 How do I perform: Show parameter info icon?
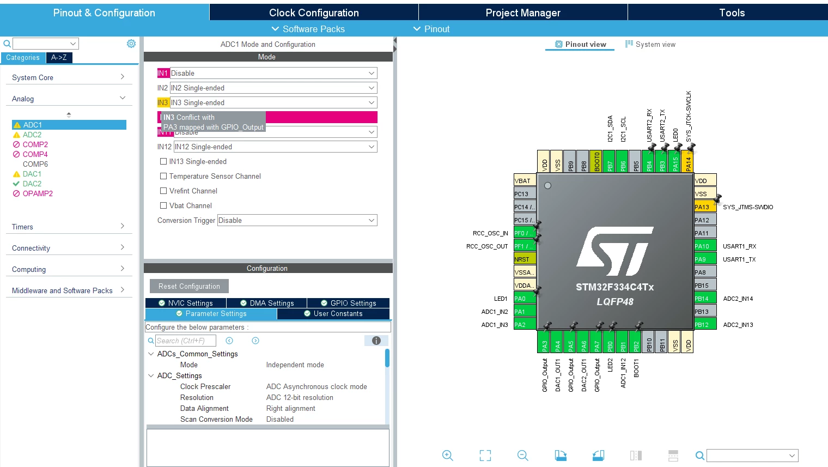tap(376, 341)
